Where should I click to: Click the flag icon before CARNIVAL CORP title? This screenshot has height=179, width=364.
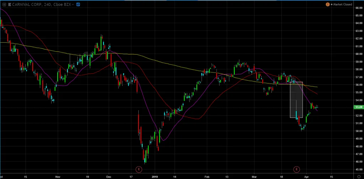(10, 4)
